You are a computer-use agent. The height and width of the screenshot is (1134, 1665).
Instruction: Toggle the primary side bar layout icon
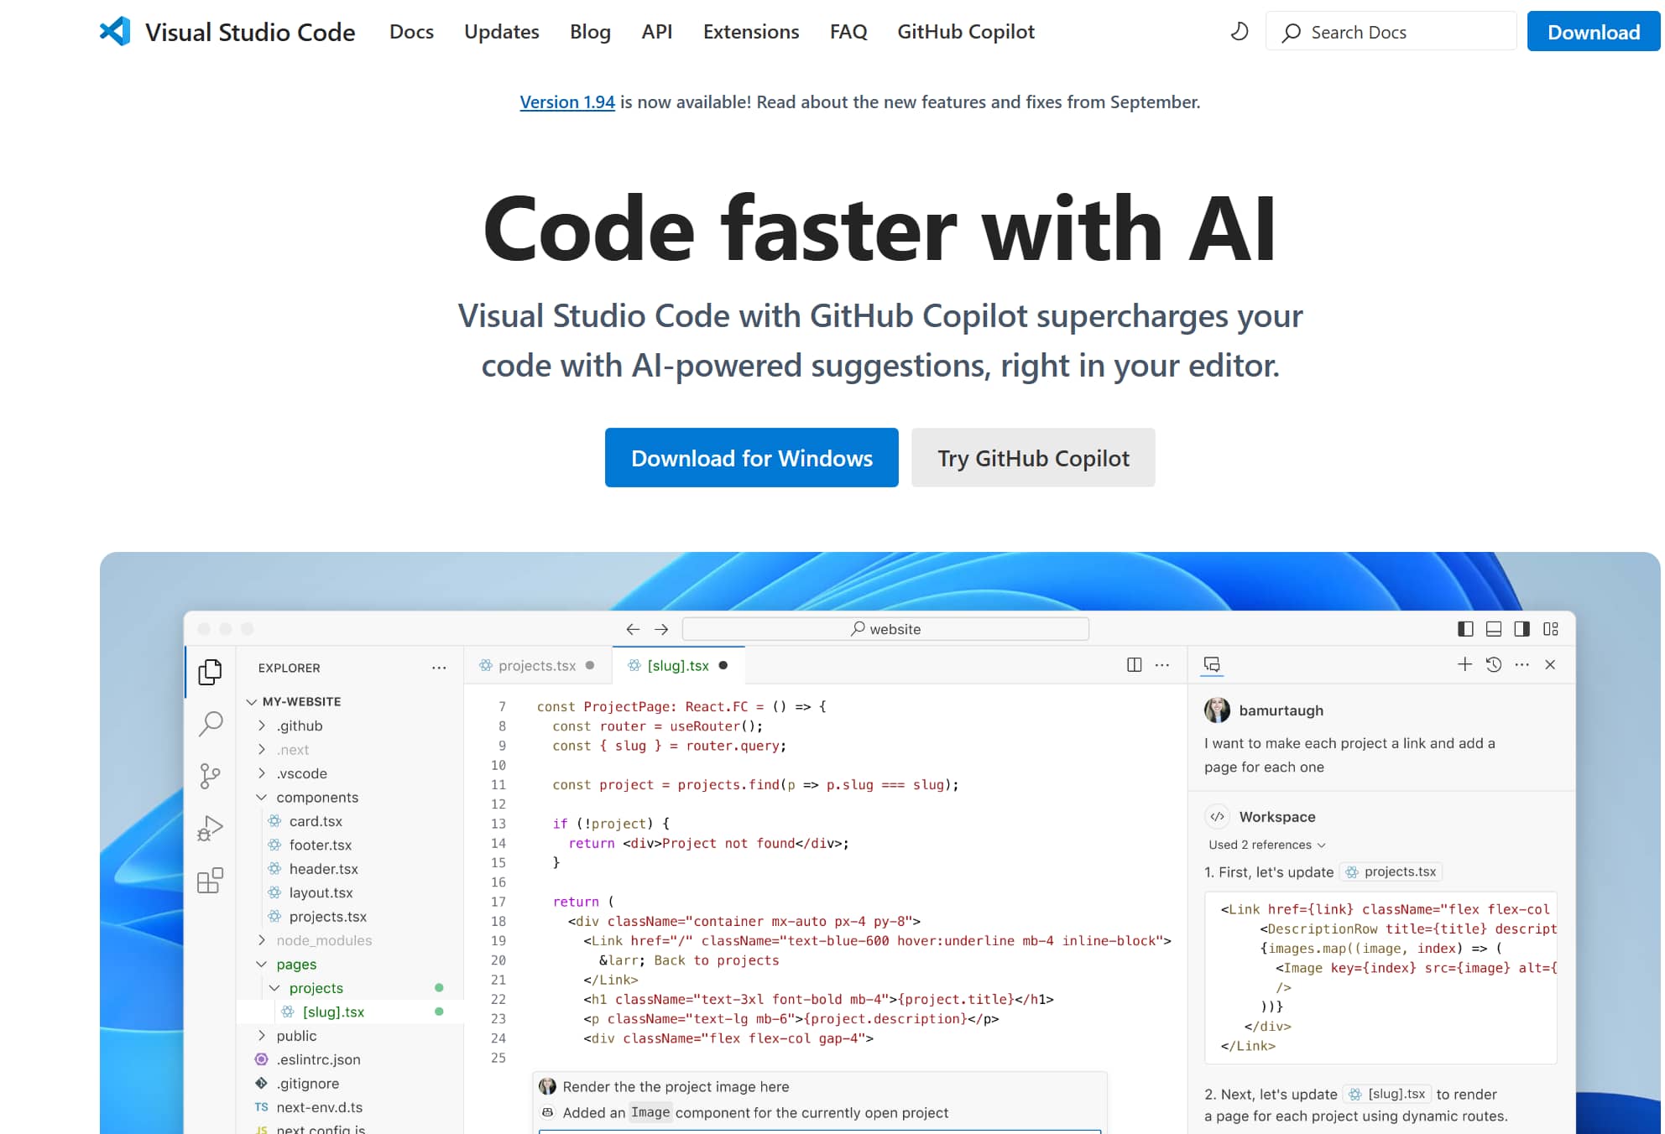(1465, 629)
